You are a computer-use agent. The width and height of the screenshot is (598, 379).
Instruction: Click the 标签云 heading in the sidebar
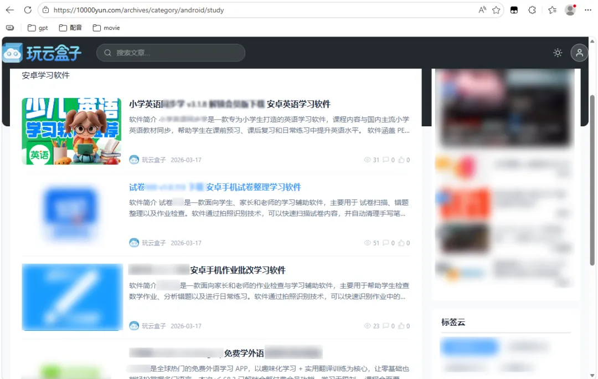[x=453, y=322]
